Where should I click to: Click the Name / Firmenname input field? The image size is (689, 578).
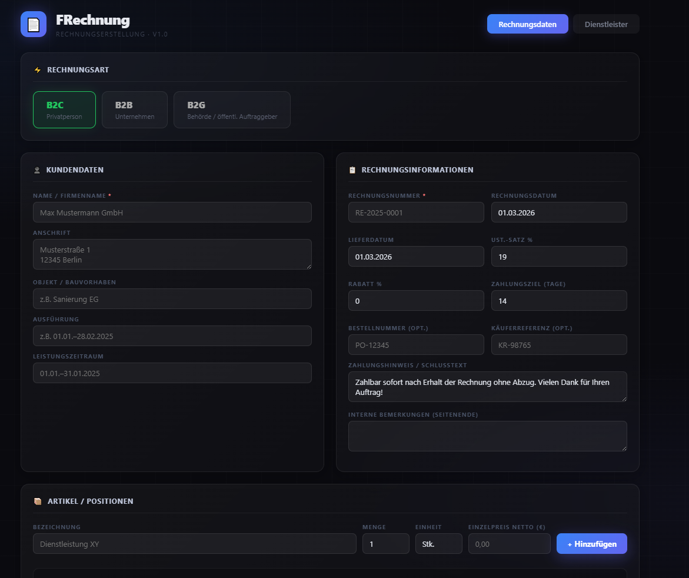(x=172, y=212)
